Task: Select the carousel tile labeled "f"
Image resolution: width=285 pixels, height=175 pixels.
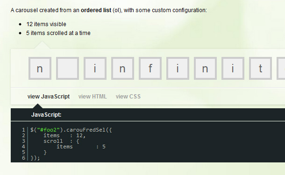Action: pos(150,69)
